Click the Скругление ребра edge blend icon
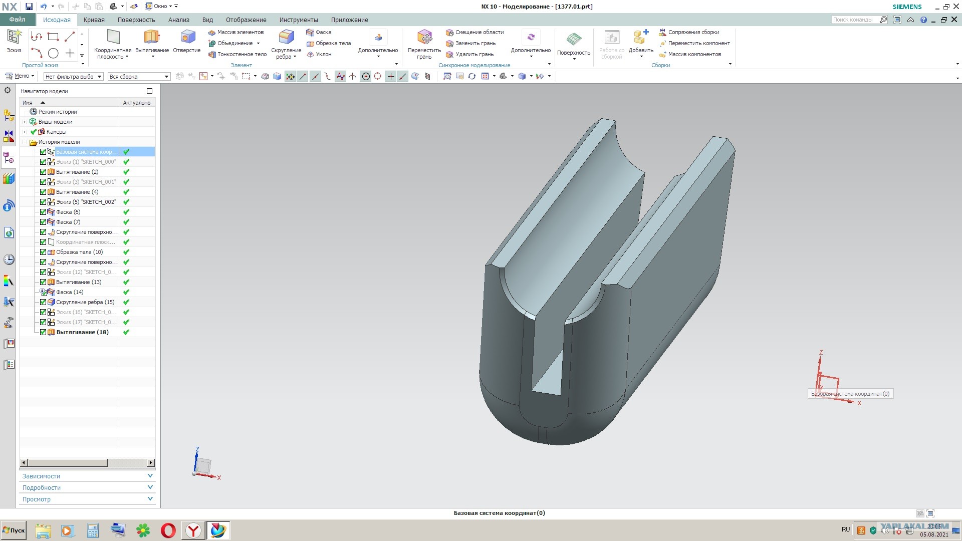Viewport: 962px width, 541px height. pyautogui.click(x=286, y=38)
